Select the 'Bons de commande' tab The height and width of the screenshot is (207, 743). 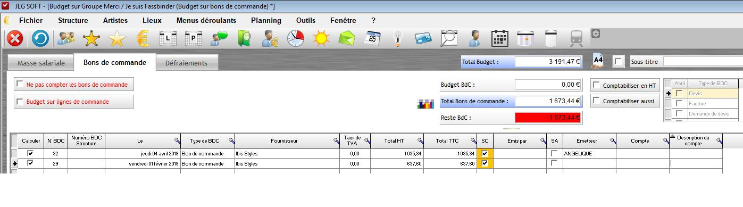coord(115,62)
